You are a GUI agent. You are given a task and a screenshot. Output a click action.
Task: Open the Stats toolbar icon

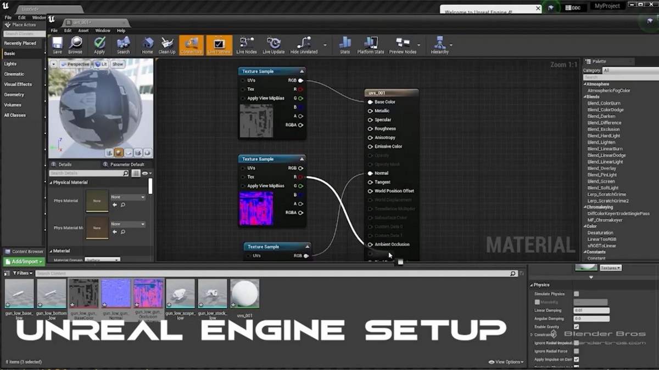click(x=345, y=45)
